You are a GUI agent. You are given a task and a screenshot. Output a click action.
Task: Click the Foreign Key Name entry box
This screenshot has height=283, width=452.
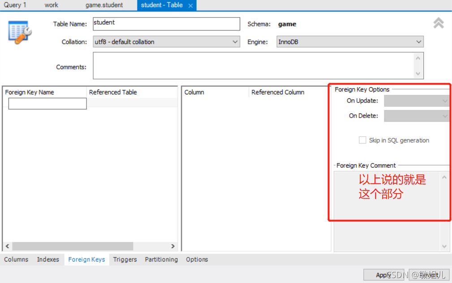[x=47, y=104]
